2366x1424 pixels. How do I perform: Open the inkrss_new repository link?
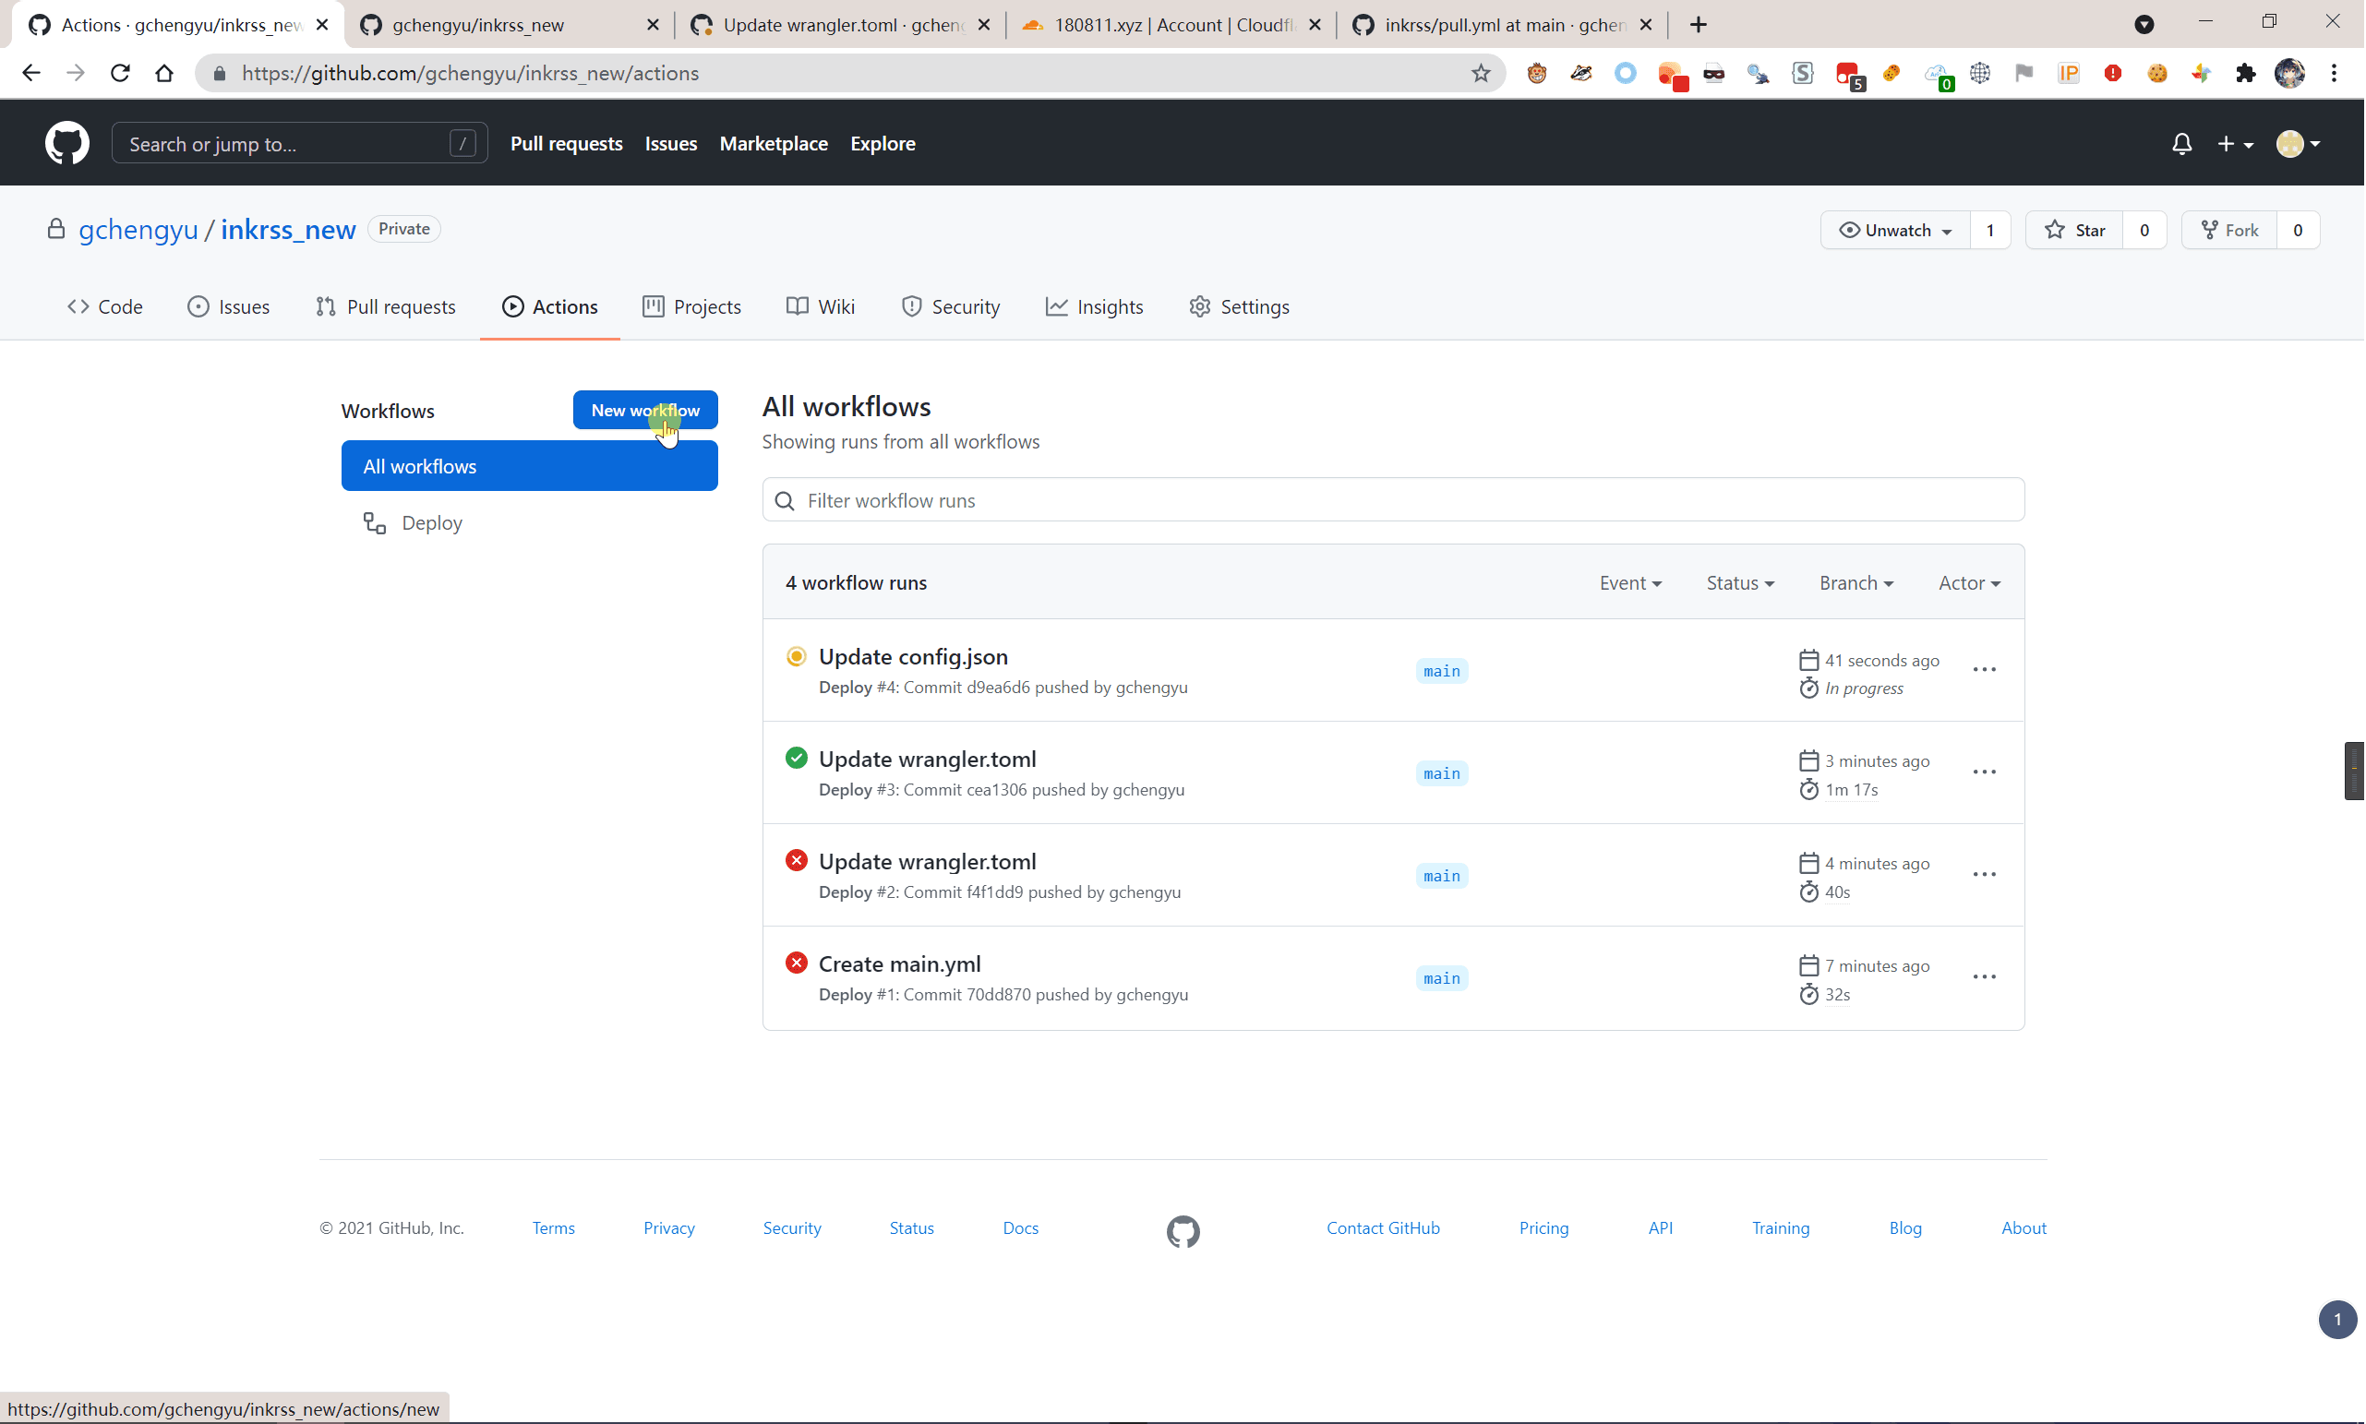pyautogui.click(x=288, y=230)
